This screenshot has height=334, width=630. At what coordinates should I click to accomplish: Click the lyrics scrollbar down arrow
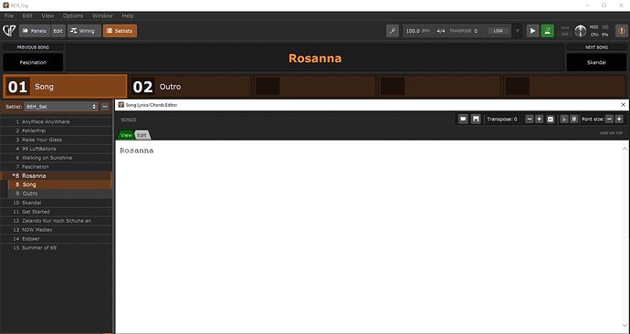[x=625, y=326]
